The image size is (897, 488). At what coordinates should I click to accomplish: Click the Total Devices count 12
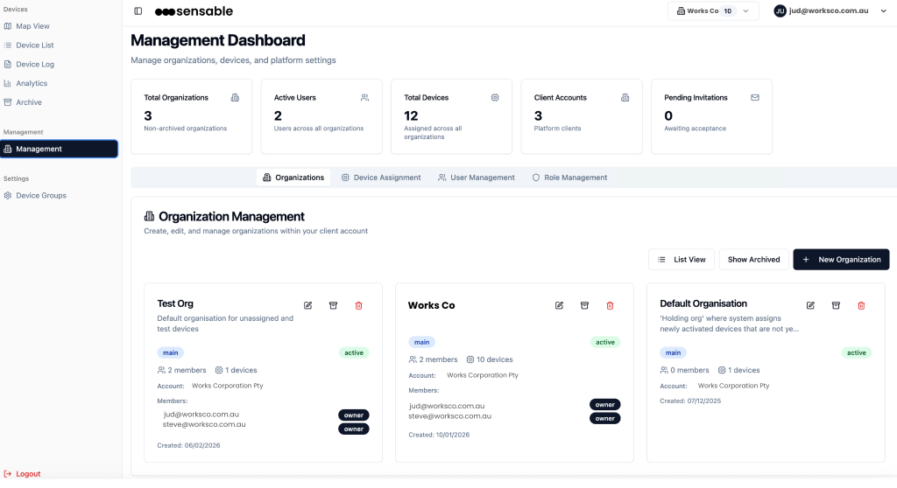coord(411,116)
